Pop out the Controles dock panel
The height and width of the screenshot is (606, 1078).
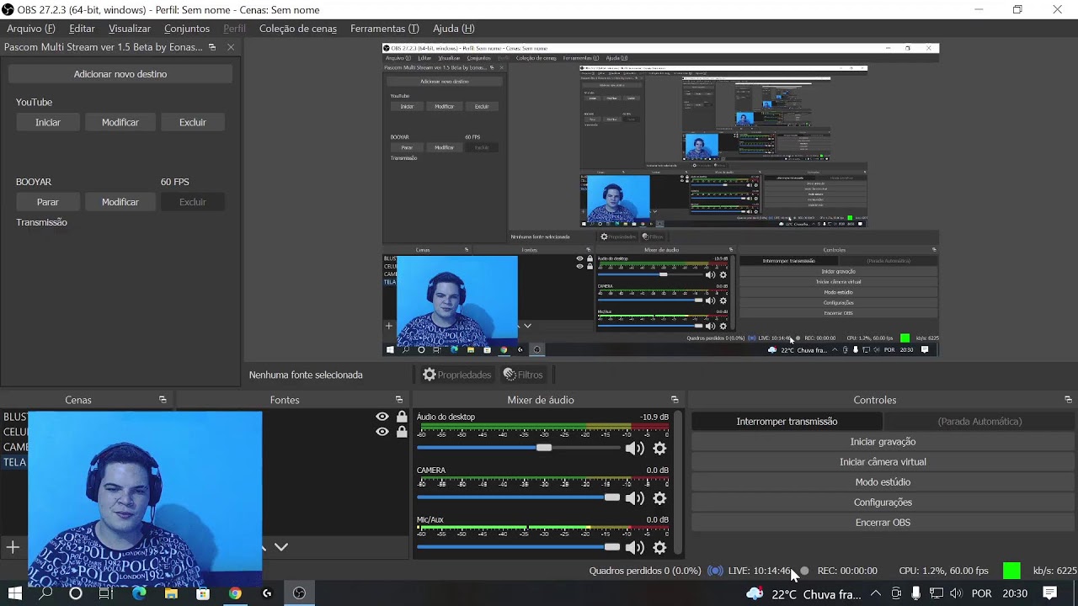(1068, 400)
